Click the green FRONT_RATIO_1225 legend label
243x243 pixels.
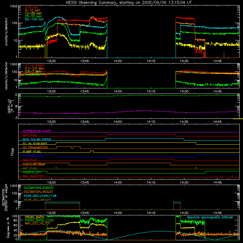[39, 220]
